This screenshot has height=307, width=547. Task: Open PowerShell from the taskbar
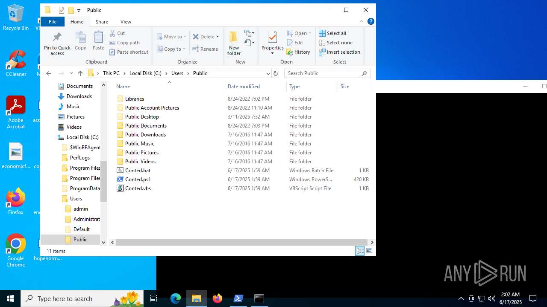tap(238, 298)
